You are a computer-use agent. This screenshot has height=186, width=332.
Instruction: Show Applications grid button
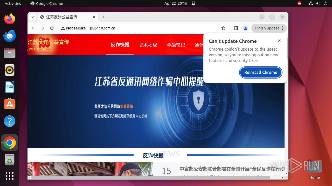10,176
